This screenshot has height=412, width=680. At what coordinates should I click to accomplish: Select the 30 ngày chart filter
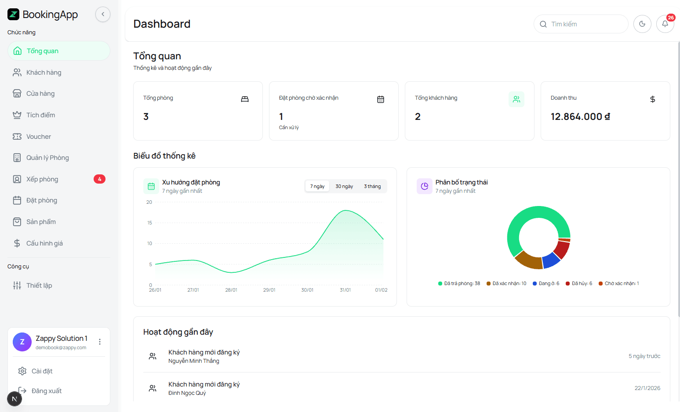click(344, 186)
